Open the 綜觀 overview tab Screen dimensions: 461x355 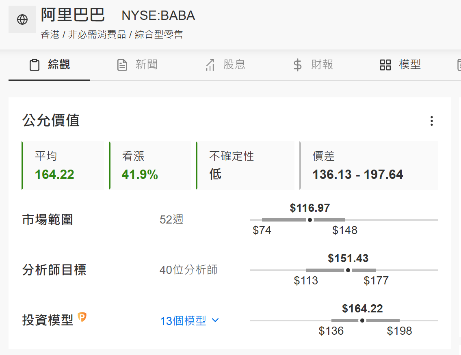pyautogui.click(x=49, y=65)
